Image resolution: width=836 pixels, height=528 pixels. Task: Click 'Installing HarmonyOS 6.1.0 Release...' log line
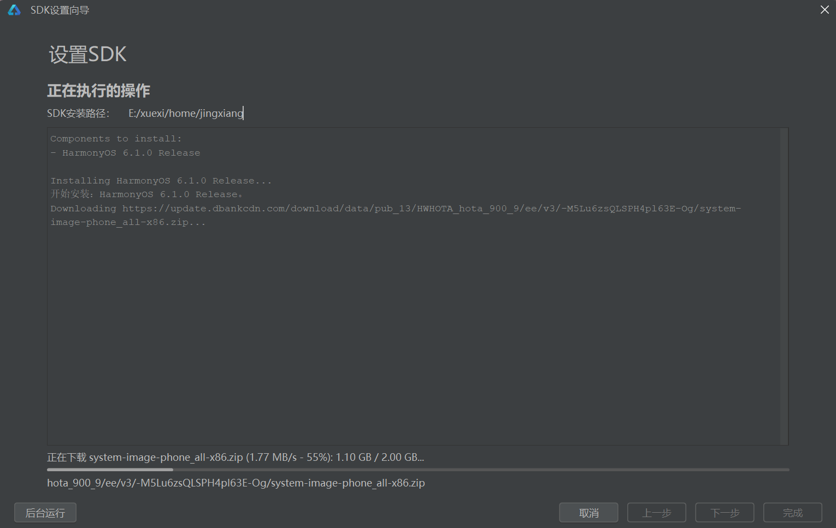pos(161,181)
